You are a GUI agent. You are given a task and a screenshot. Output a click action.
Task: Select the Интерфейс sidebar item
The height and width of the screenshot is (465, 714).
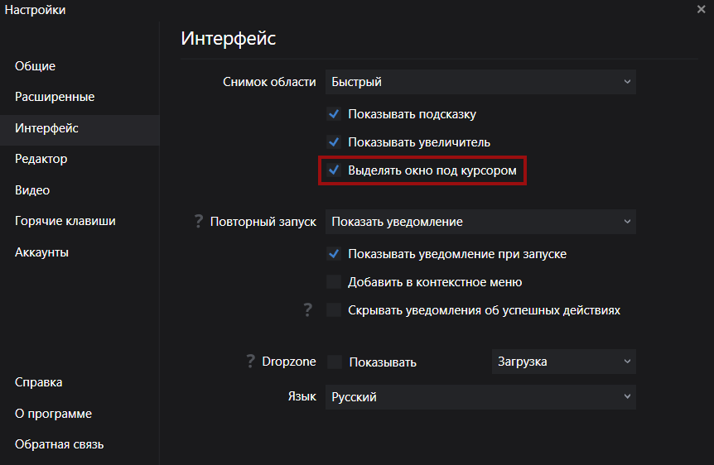point(80,130)
